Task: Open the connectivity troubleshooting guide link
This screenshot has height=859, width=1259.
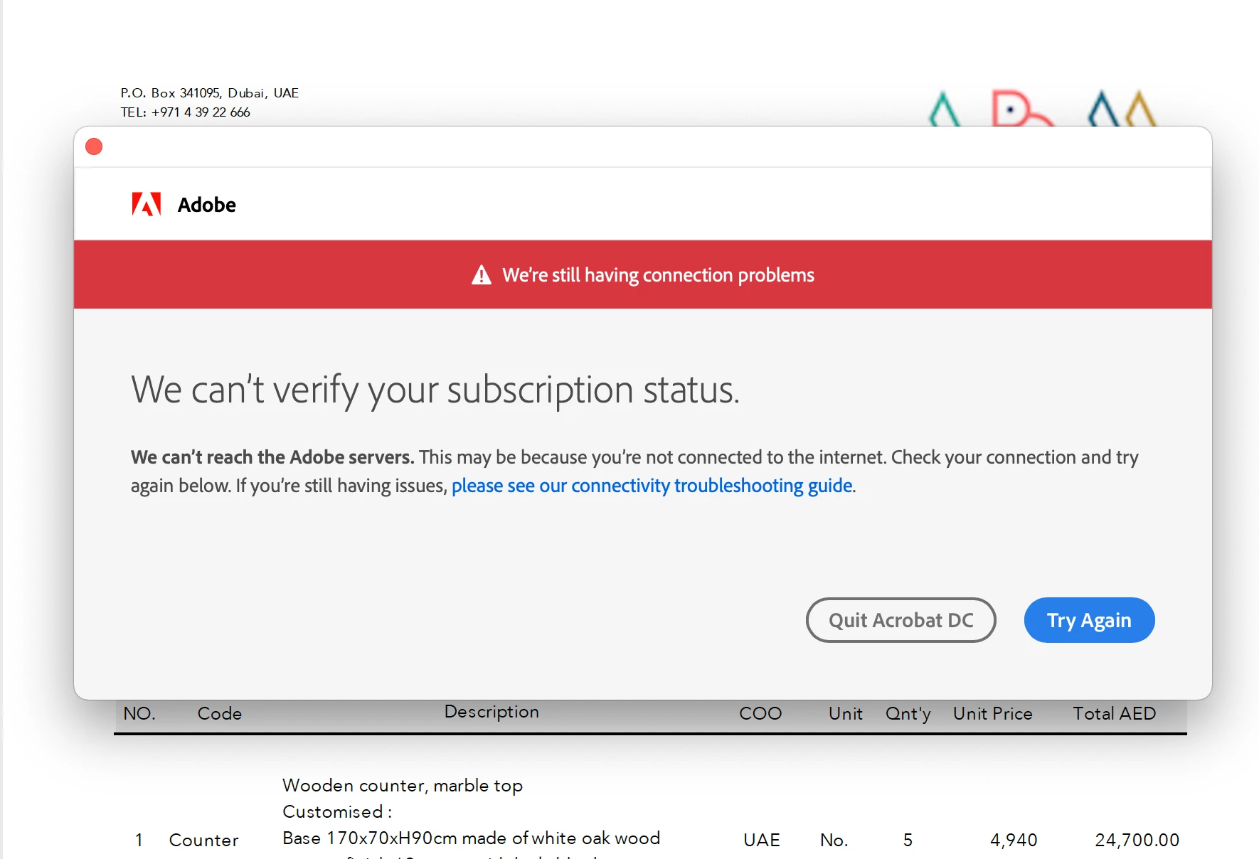Action: click(x=652, y=486)
